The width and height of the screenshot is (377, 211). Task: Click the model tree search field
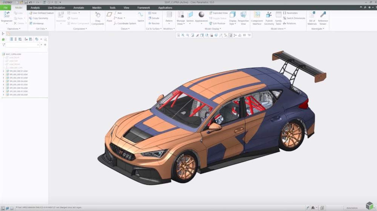(x=22, y=45)
